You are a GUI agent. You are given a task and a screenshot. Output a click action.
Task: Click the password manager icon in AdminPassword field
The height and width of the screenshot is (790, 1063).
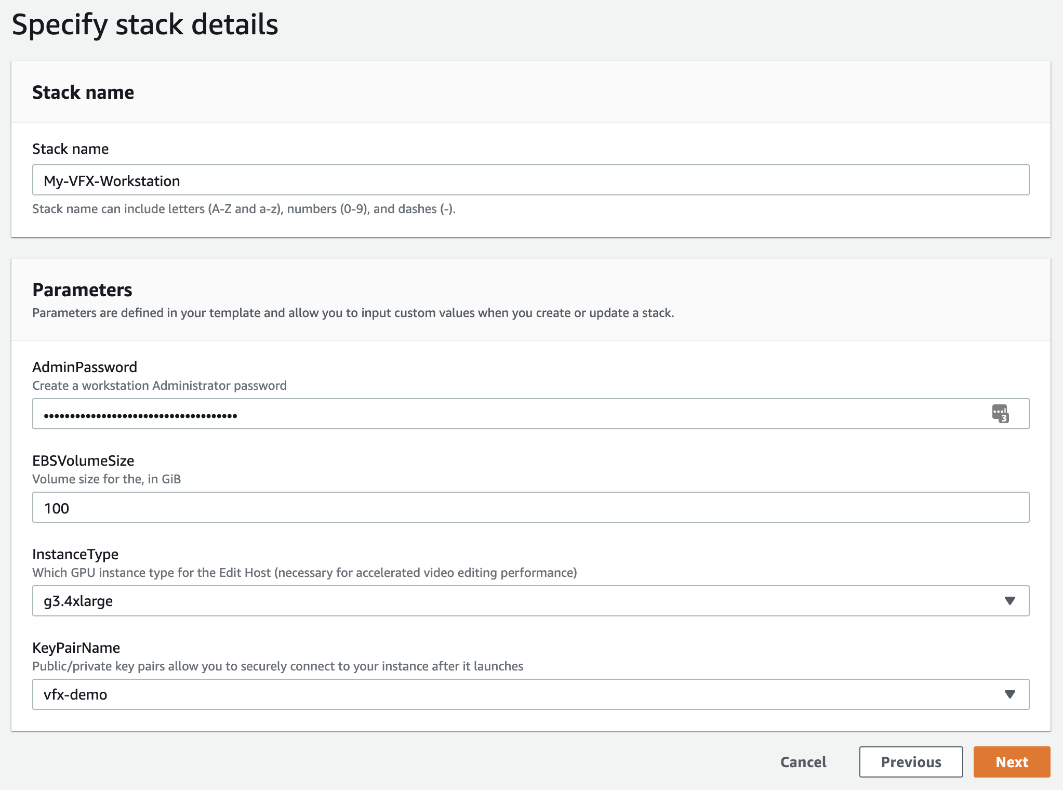coord(1000,414)
